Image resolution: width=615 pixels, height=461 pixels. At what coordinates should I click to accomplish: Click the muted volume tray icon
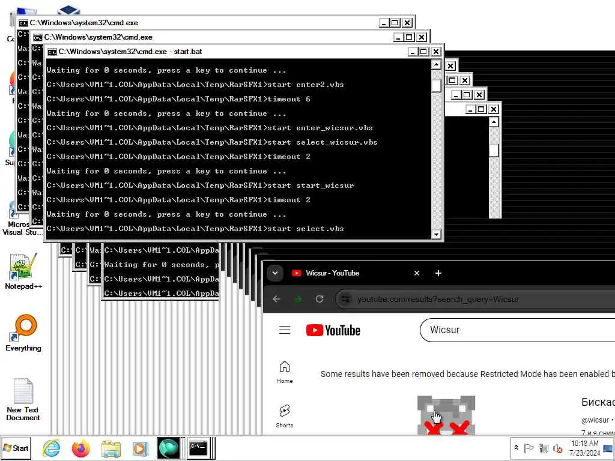[557, 448]
